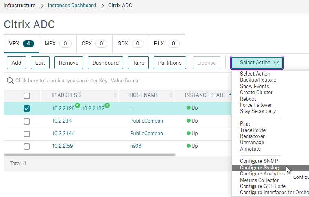Choose Stay Secondary from the action list

tap(258, 111)
